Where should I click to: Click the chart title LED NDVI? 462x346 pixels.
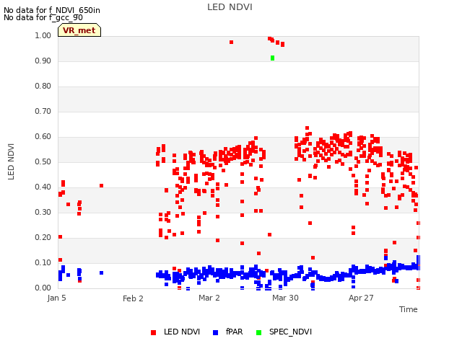230,7
